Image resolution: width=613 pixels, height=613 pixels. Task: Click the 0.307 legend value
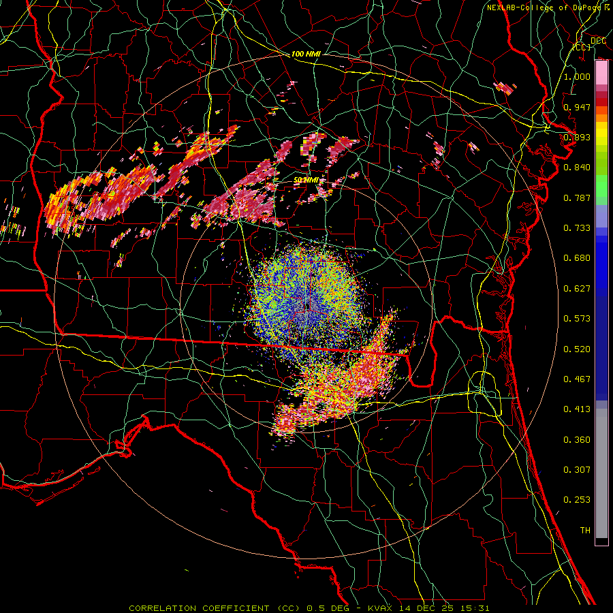tap(577, 470)
